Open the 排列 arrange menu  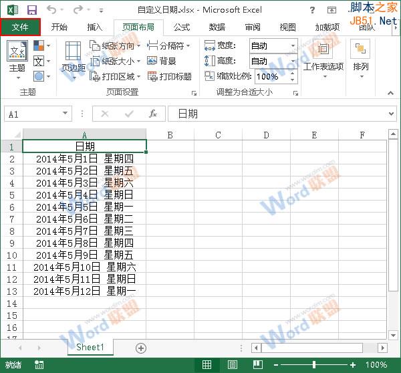tap(361, 60)
